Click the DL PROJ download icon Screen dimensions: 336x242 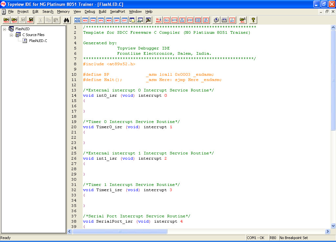coord(159,20)
